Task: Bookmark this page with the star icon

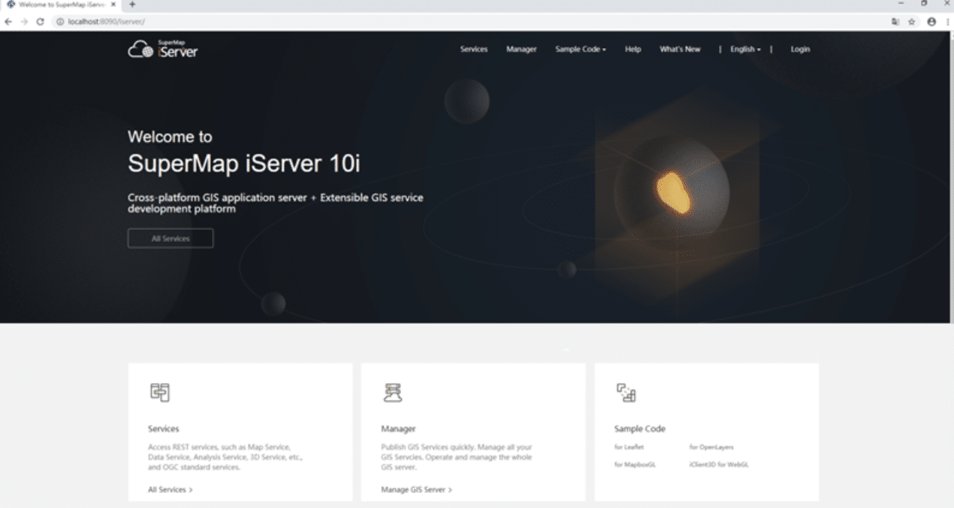Action: pos(912,22)
